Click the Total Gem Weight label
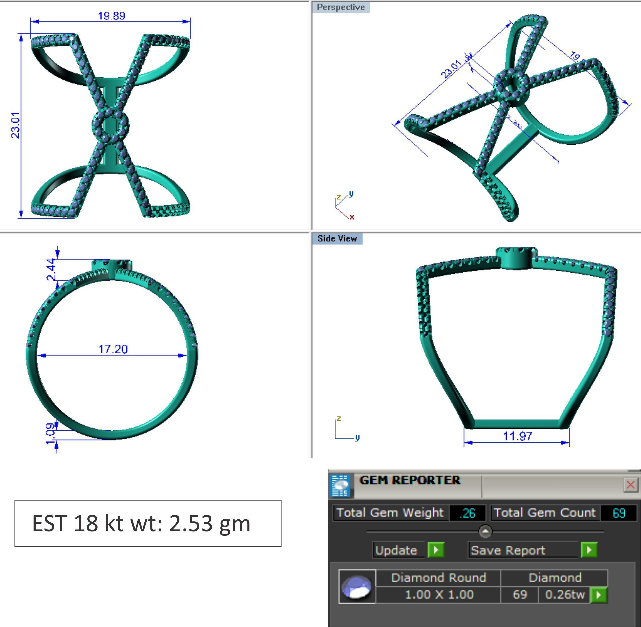This screenshot has width=641, height=627. pos(391,513)
